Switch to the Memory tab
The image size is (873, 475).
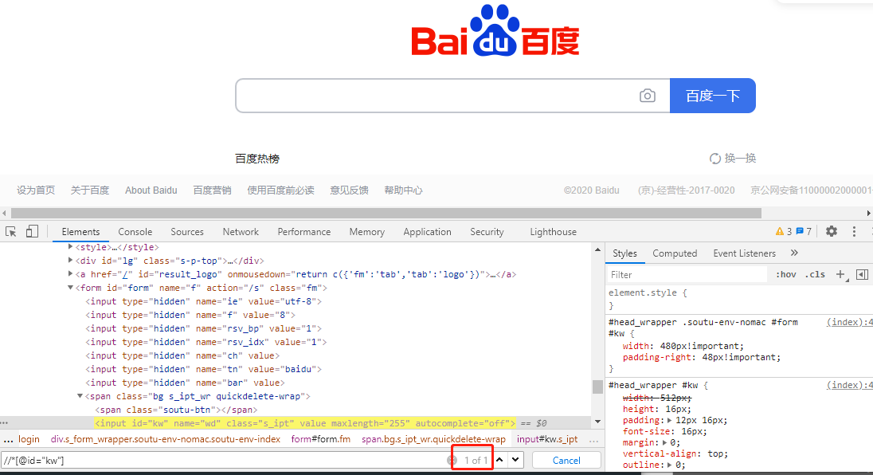(x=367, y=232)
